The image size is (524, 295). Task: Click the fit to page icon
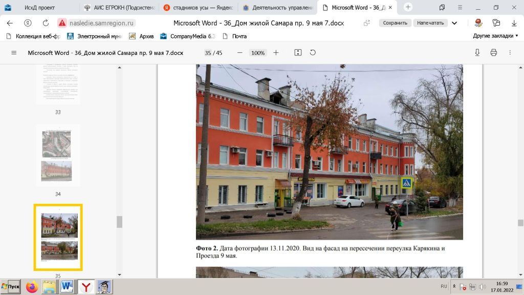tap(298, 53)
